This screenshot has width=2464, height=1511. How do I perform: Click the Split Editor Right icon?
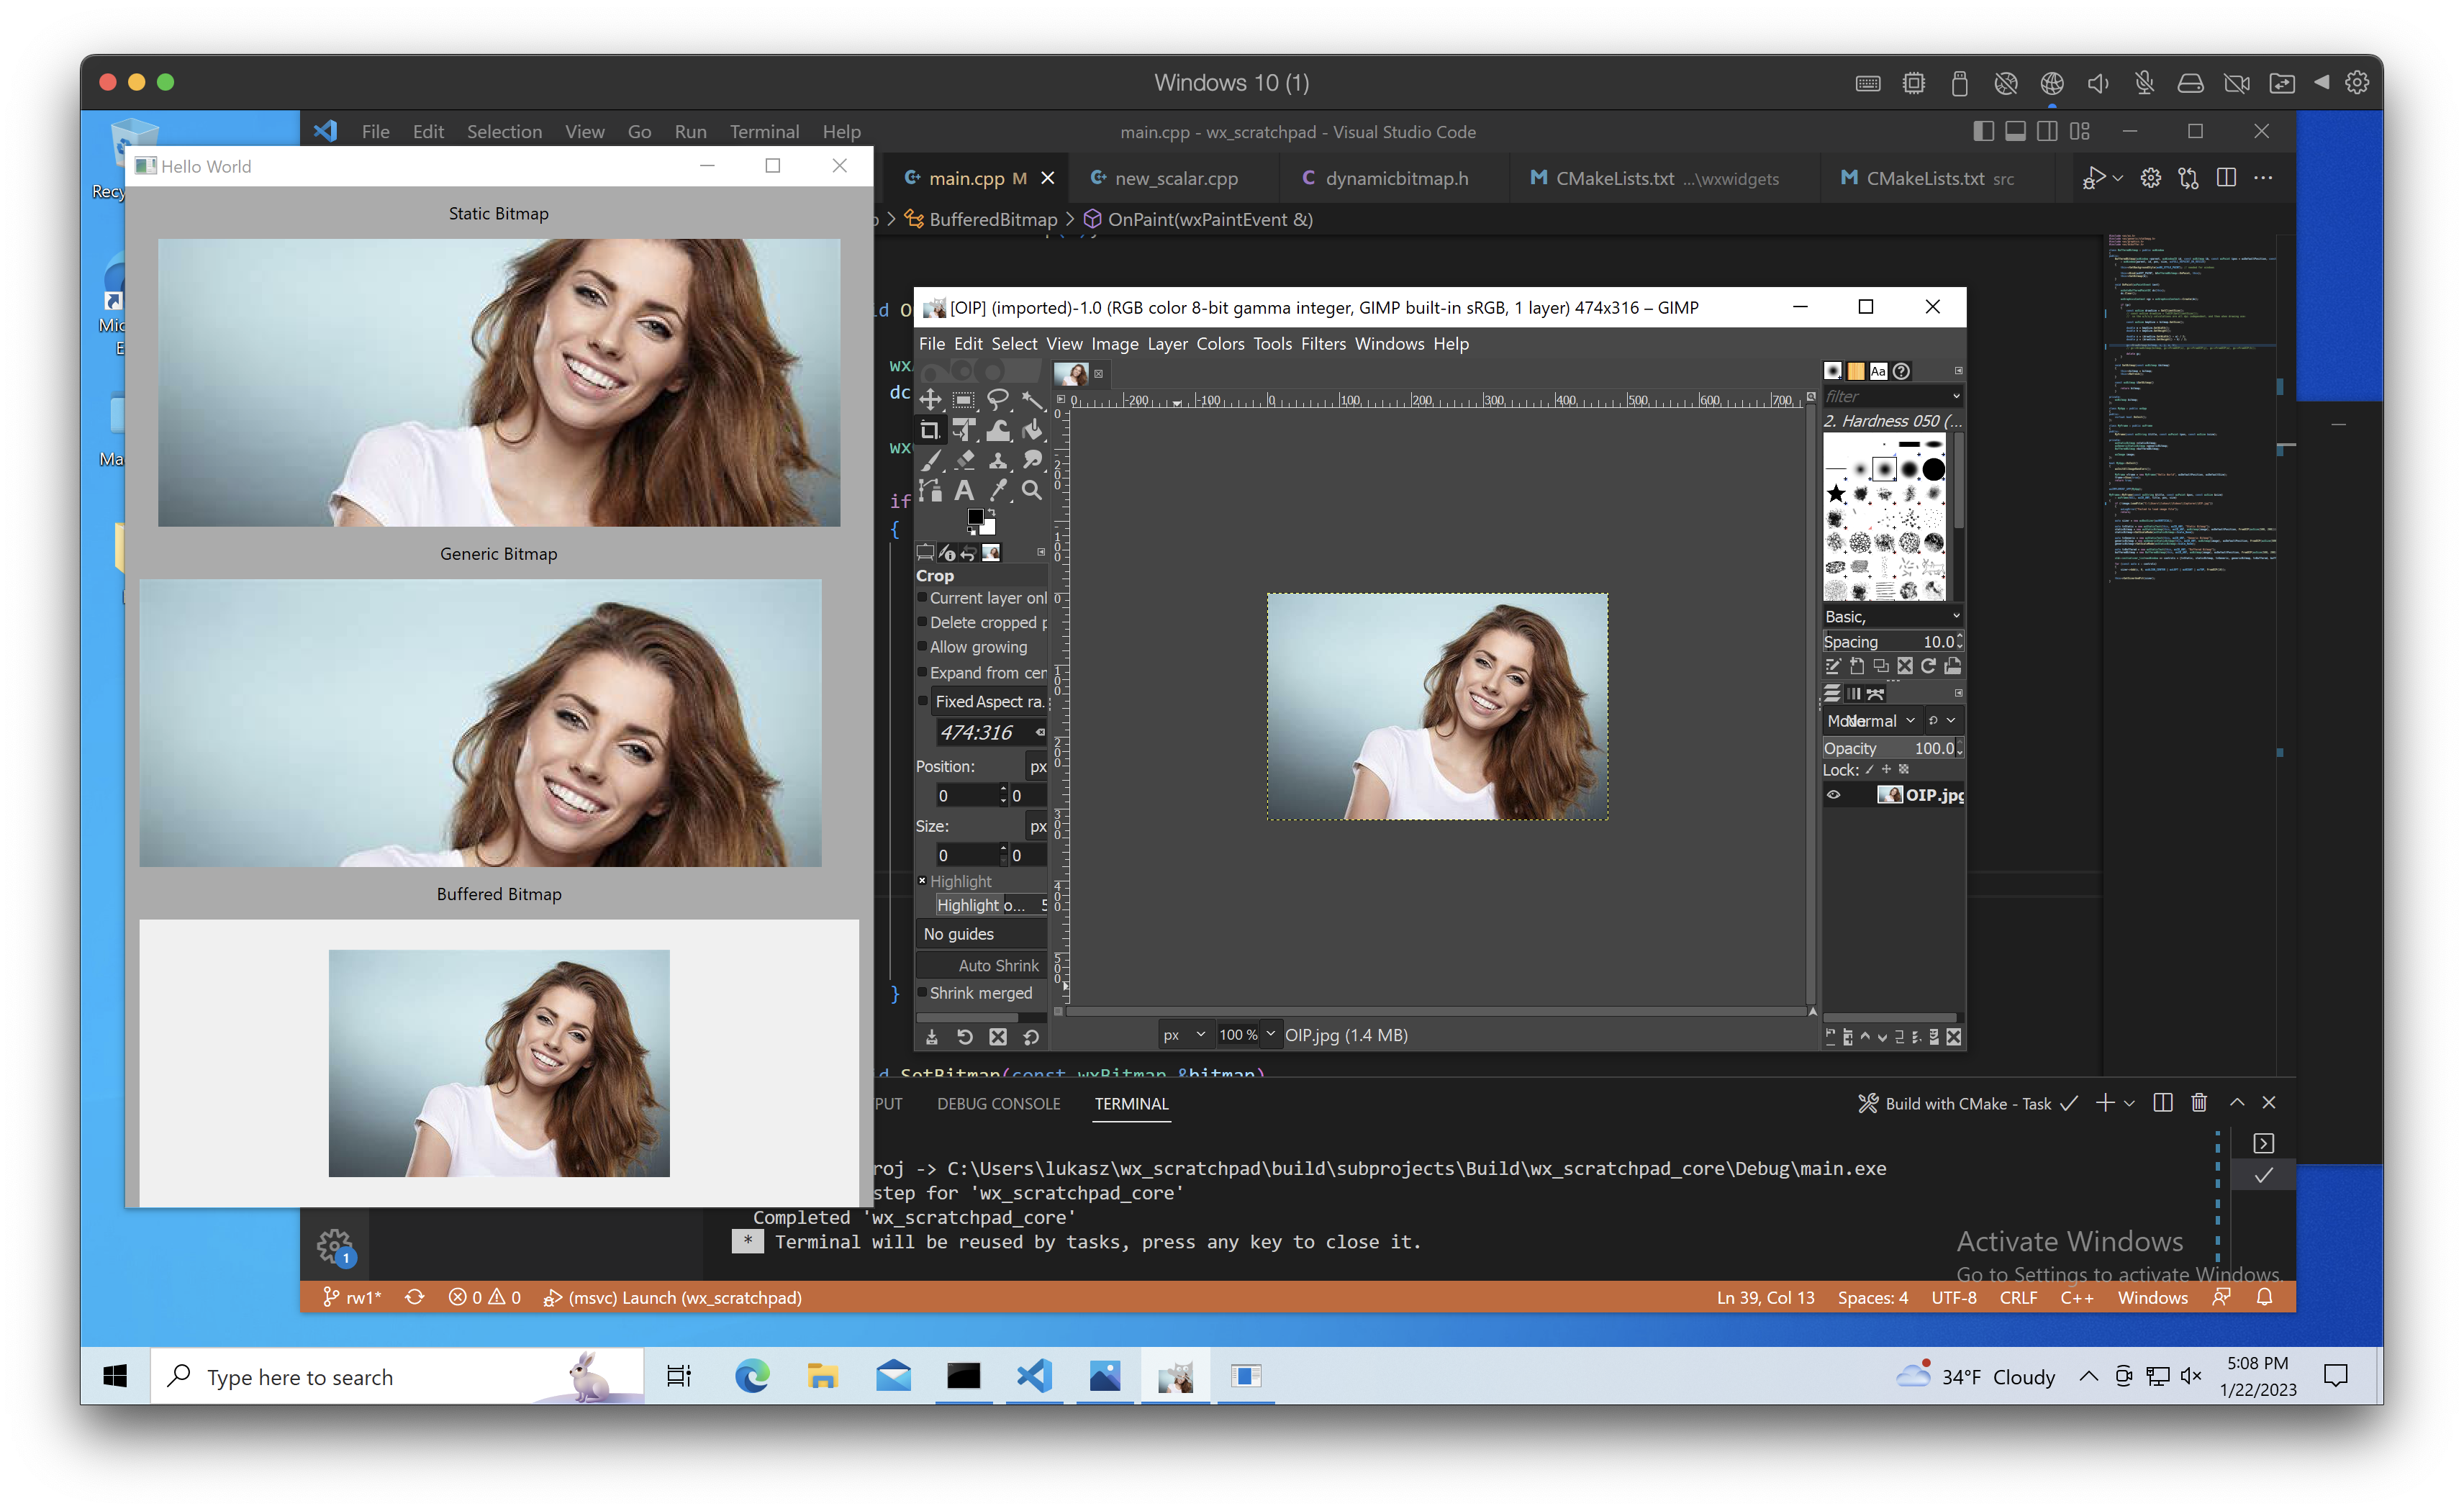(2226, 178)
